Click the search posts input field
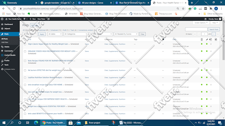Viewport: 225px width, 126px height. [196, 29]
